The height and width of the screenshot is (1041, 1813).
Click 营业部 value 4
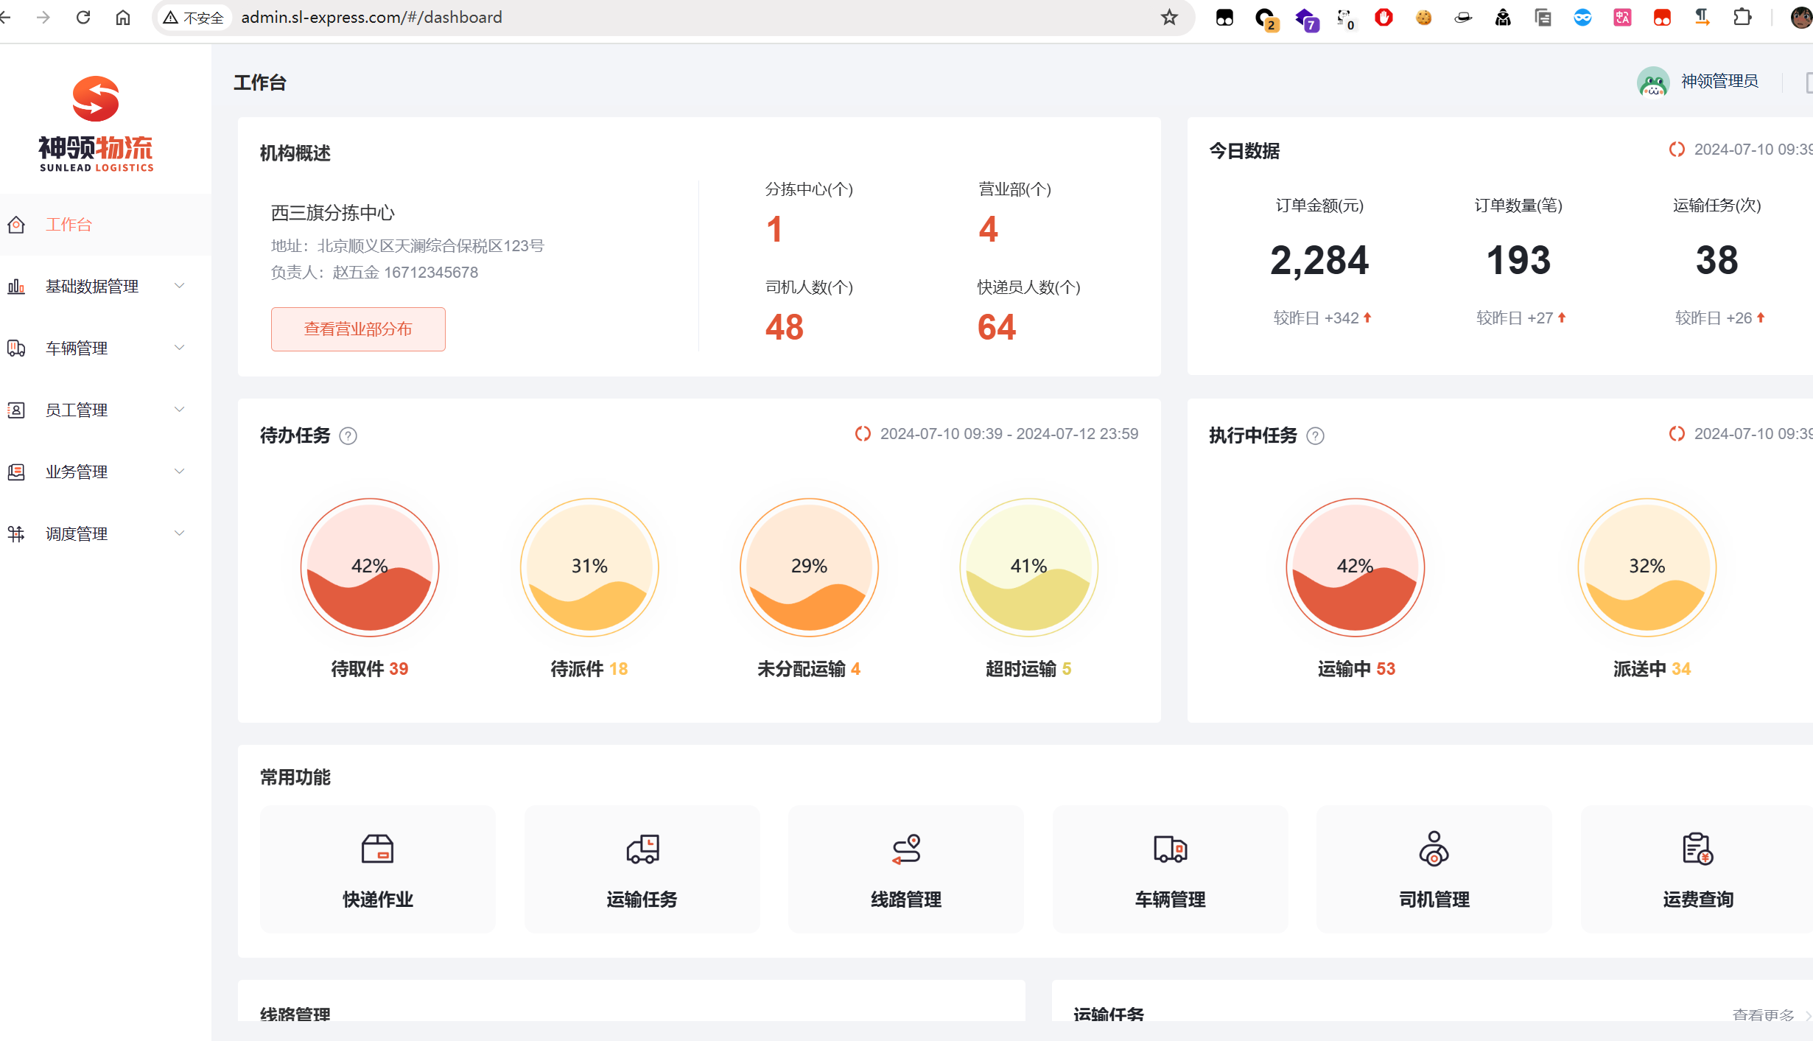coord(989,229)
